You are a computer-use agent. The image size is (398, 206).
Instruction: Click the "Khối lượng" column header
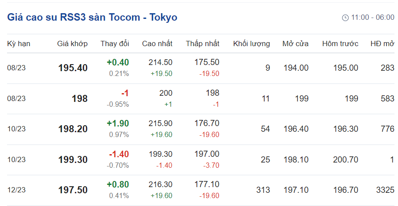[251, 43]
